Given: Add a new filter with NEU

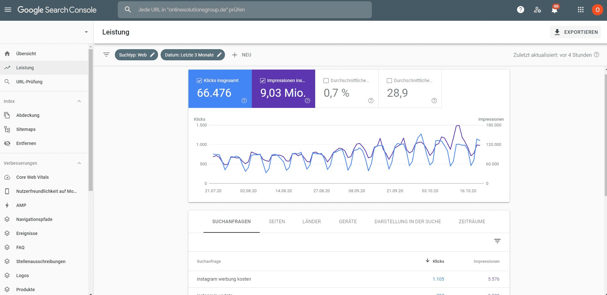Looking at the screenshot, I should coord(242,55).
